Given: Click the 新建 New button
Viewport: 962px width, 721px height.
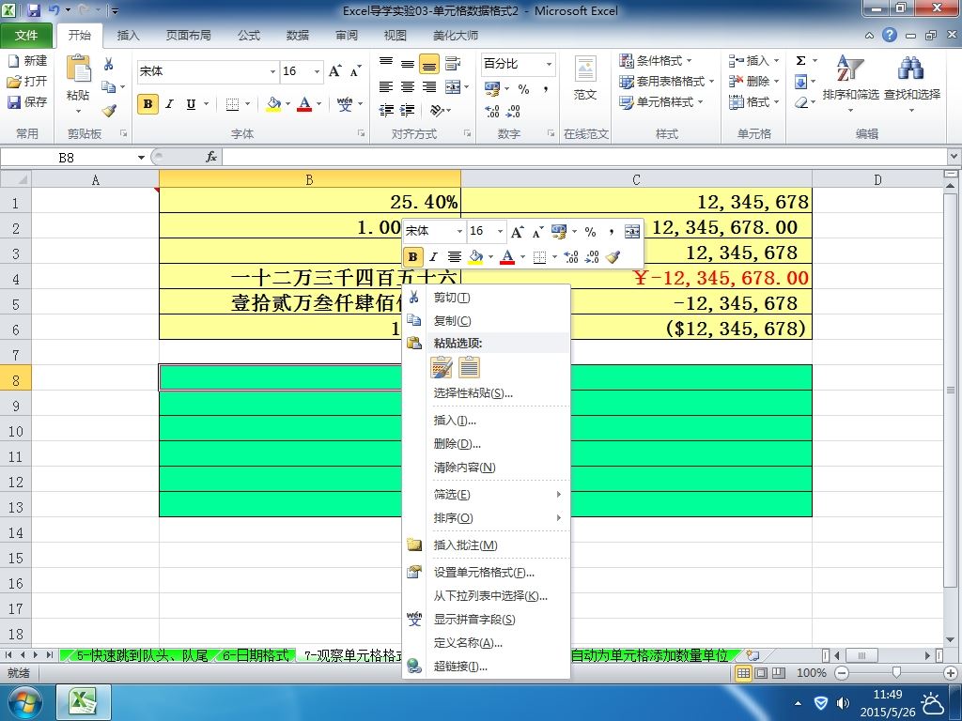Looking at the screenshot, I should coord(27,61).
